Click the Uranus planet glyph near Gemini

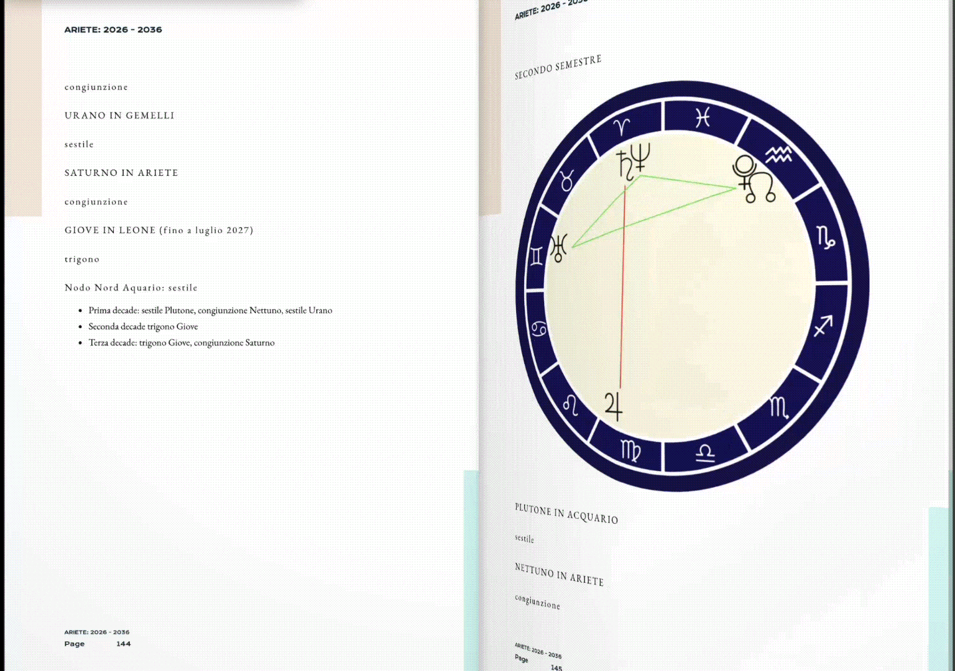(x=559, y=248)
